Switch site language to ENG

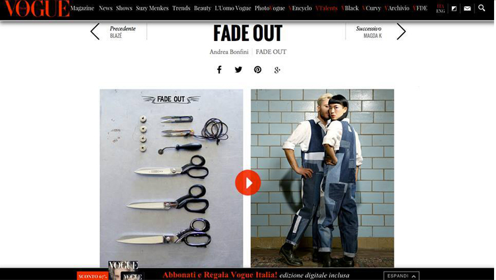[x=440, y=11]
